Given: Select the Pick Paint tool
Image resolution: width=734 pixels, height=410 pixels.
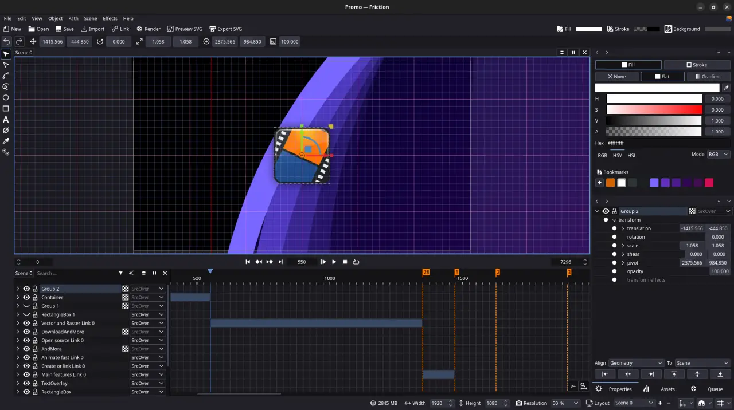Looking at the screenshot, I should pos(6,141).
